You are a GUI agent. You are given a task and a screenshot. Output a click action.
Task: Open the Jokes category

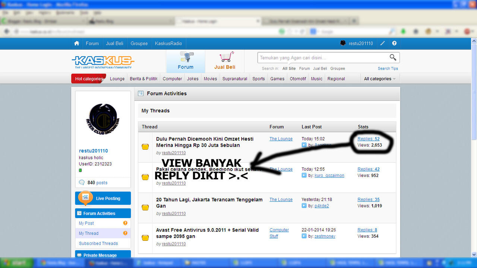[193, 79]
